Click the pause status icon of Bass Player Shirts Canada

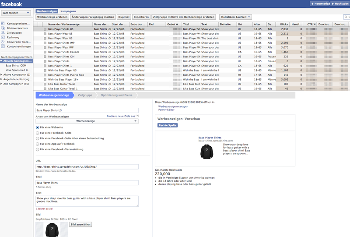[x=45, y=52]
